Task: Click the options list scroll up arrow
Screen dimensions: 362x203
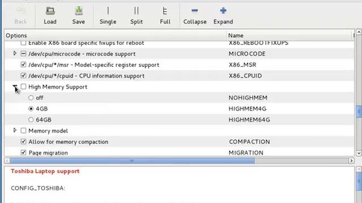Action: [359, 32]
